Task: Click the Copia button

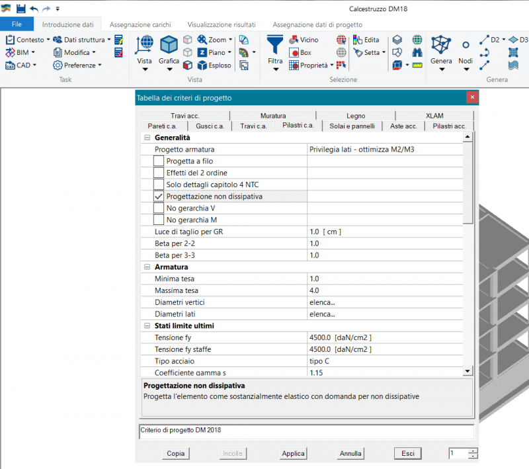Action: 176,454
